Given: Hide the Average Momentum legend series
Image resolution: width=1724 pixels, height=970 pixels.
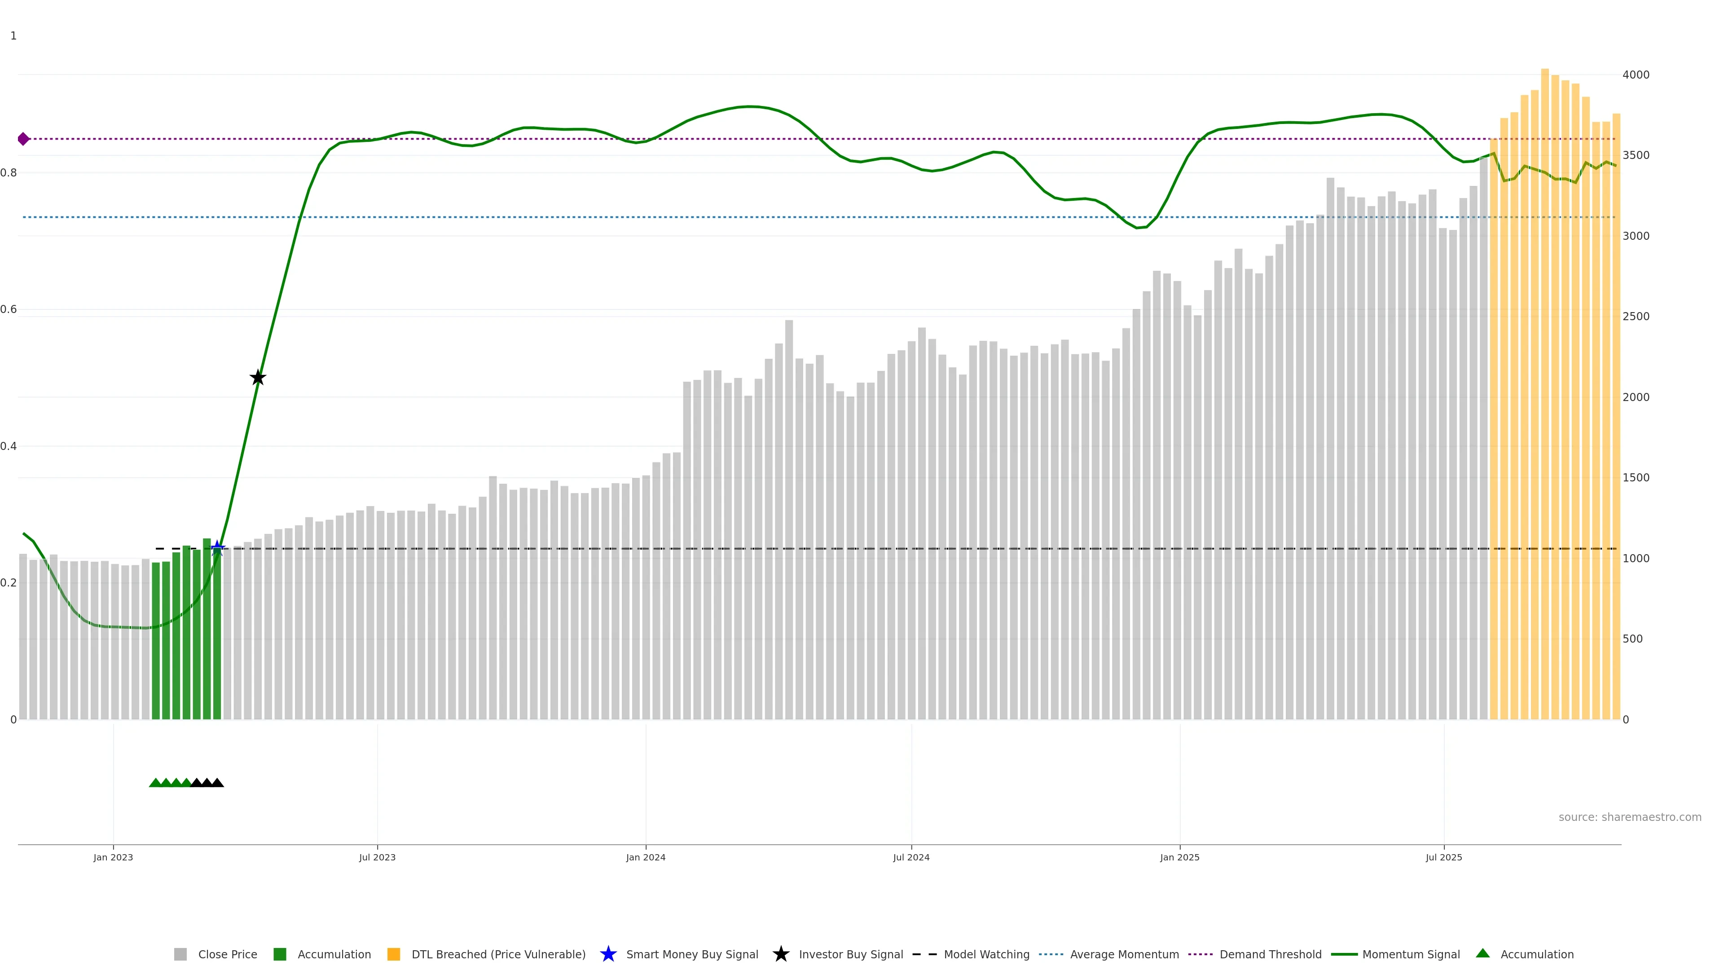Looking at the screenshot, I should coord(1124,955).
